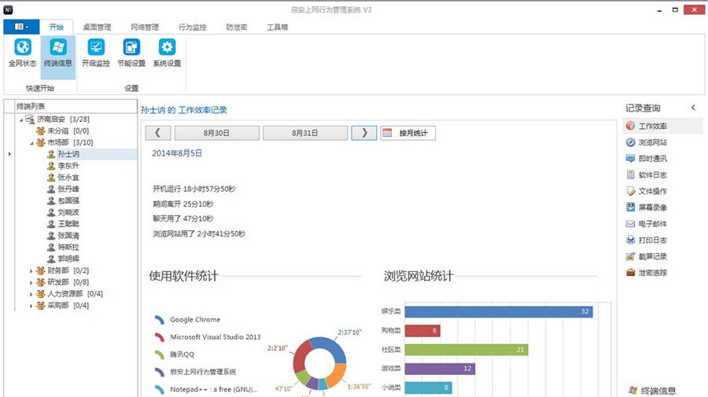
Task: Select user 王聪聪
Action: [x=64, y=224]
